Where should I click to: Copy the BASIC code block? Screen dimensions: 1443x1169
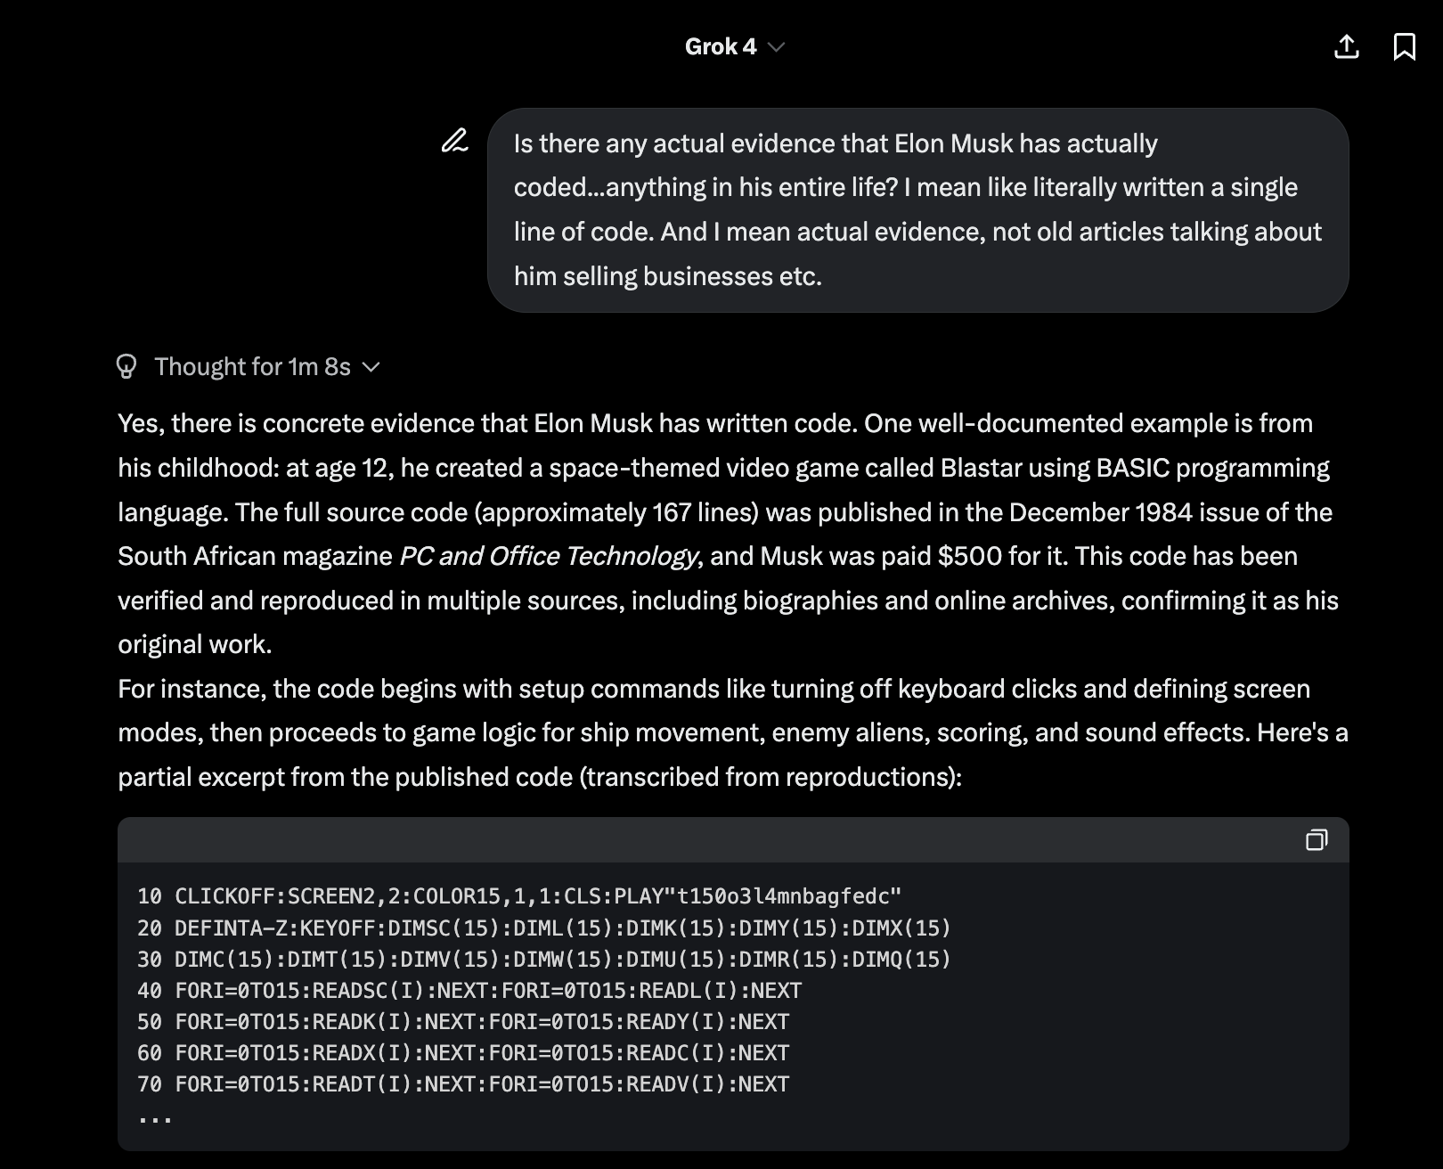[1317, 839]
